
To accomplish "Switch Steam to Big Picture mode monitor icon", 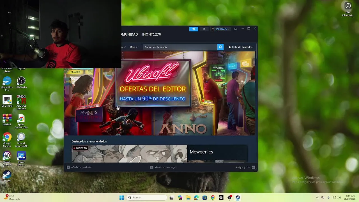I will pyautogui.click(x=236, y=29).
